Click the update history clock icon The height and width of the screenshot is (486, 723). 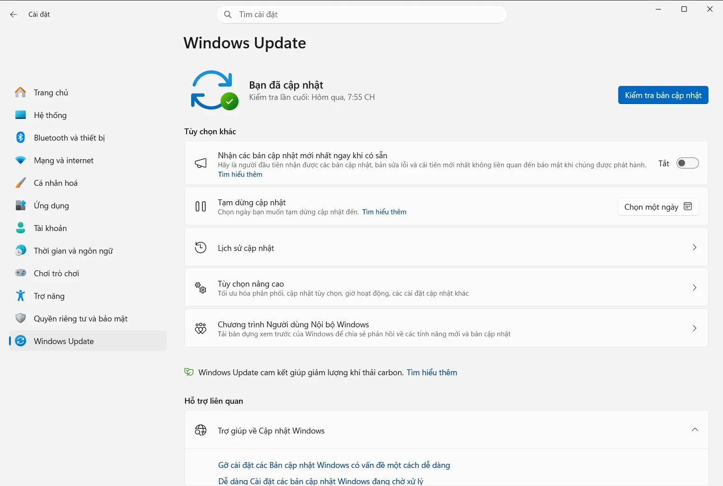point(201,247)
